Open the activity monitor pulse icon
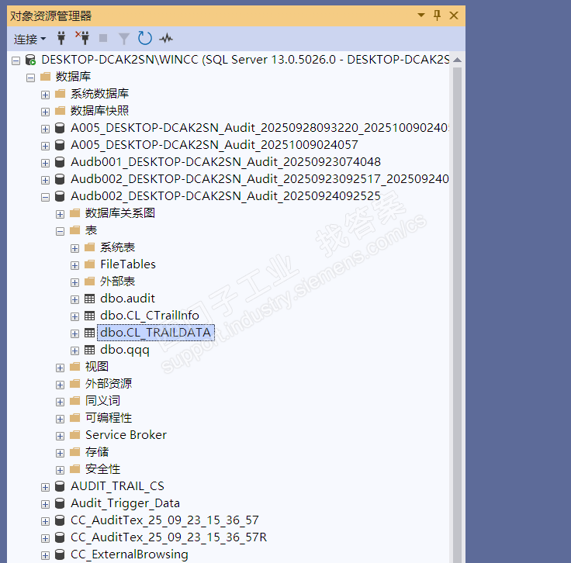Screen dimensions: 571x563 166,38
